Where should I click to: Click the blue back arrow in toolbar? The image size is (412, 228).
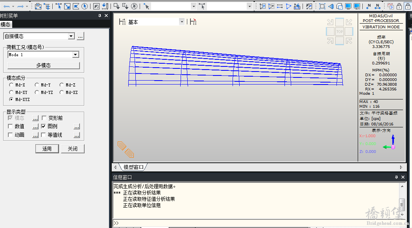point(6,6)
